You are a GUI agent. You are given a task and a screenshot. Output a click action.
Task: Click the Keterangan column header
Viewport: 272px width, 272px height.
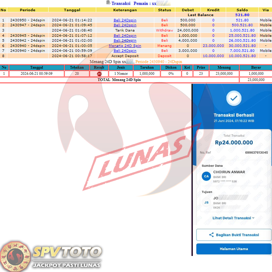pos(125,10)
